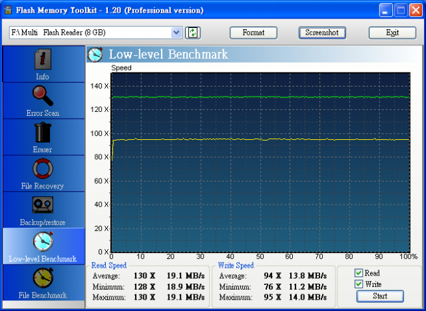Click the clock icon beside the Low-level Benchmark heading

(95, 55)
